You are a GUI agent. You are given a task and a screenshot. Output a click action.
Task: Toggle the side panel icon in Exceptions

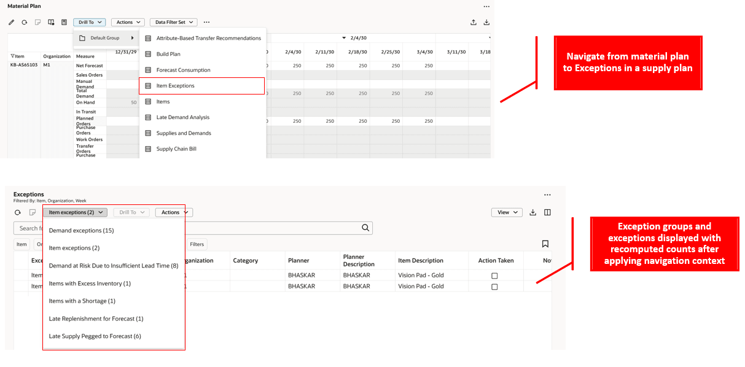[547, 212]
